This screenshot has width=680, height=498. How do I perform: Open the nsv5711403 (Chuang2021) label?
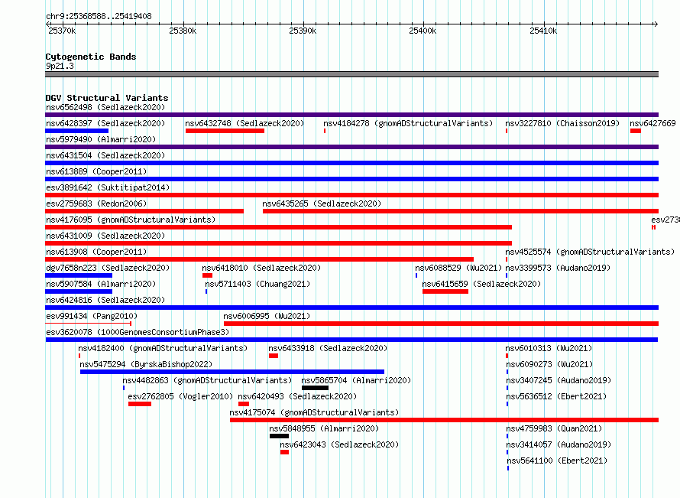257,284
